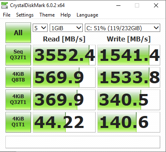Image resolution: width=166 pixels, height=152 pixels.
Task: Select the 4KiB Q1T1 read result 44.22
Action: pos(64,122)
